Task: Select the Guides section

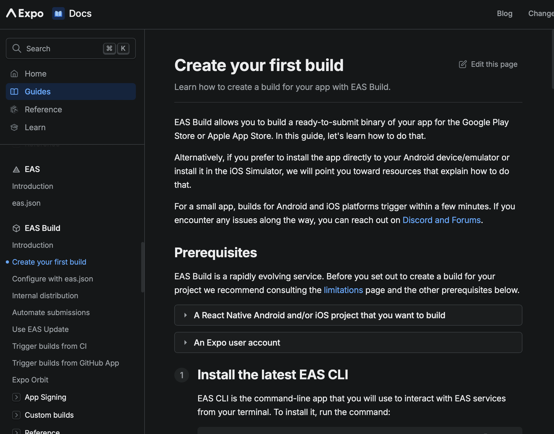Action: [x=71, y=92]
